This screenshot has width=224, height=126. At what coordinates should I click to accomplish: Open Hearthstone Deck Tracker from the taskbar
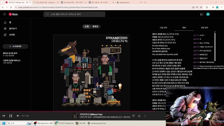[x=97, y=123]
